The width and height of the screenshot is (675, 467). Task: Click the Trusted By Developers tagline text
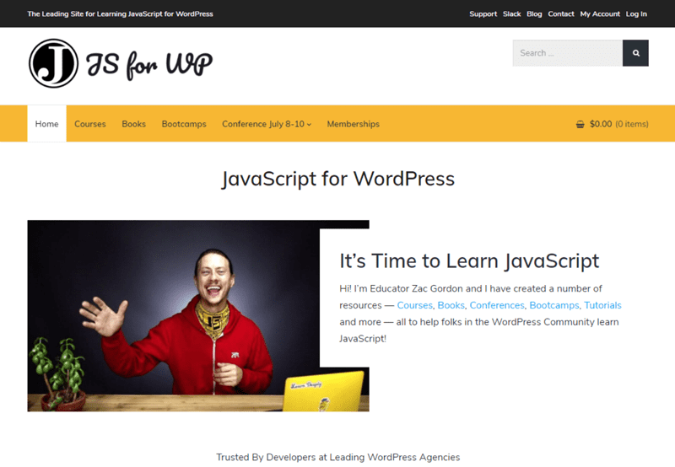pos(338,457)
